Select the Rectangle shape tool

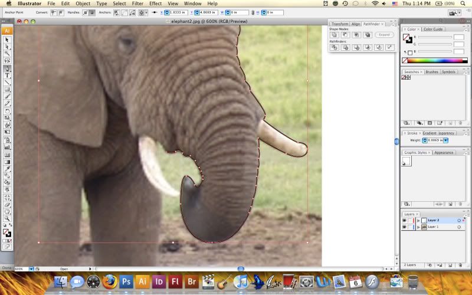(7, 90)
